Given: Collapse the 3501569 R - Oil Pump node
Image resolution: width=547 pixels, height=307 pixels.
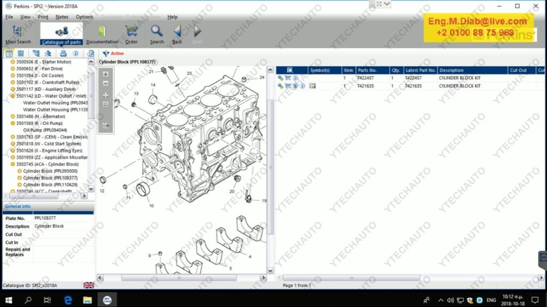Looking at the screenshot, I should pos(13,123).
